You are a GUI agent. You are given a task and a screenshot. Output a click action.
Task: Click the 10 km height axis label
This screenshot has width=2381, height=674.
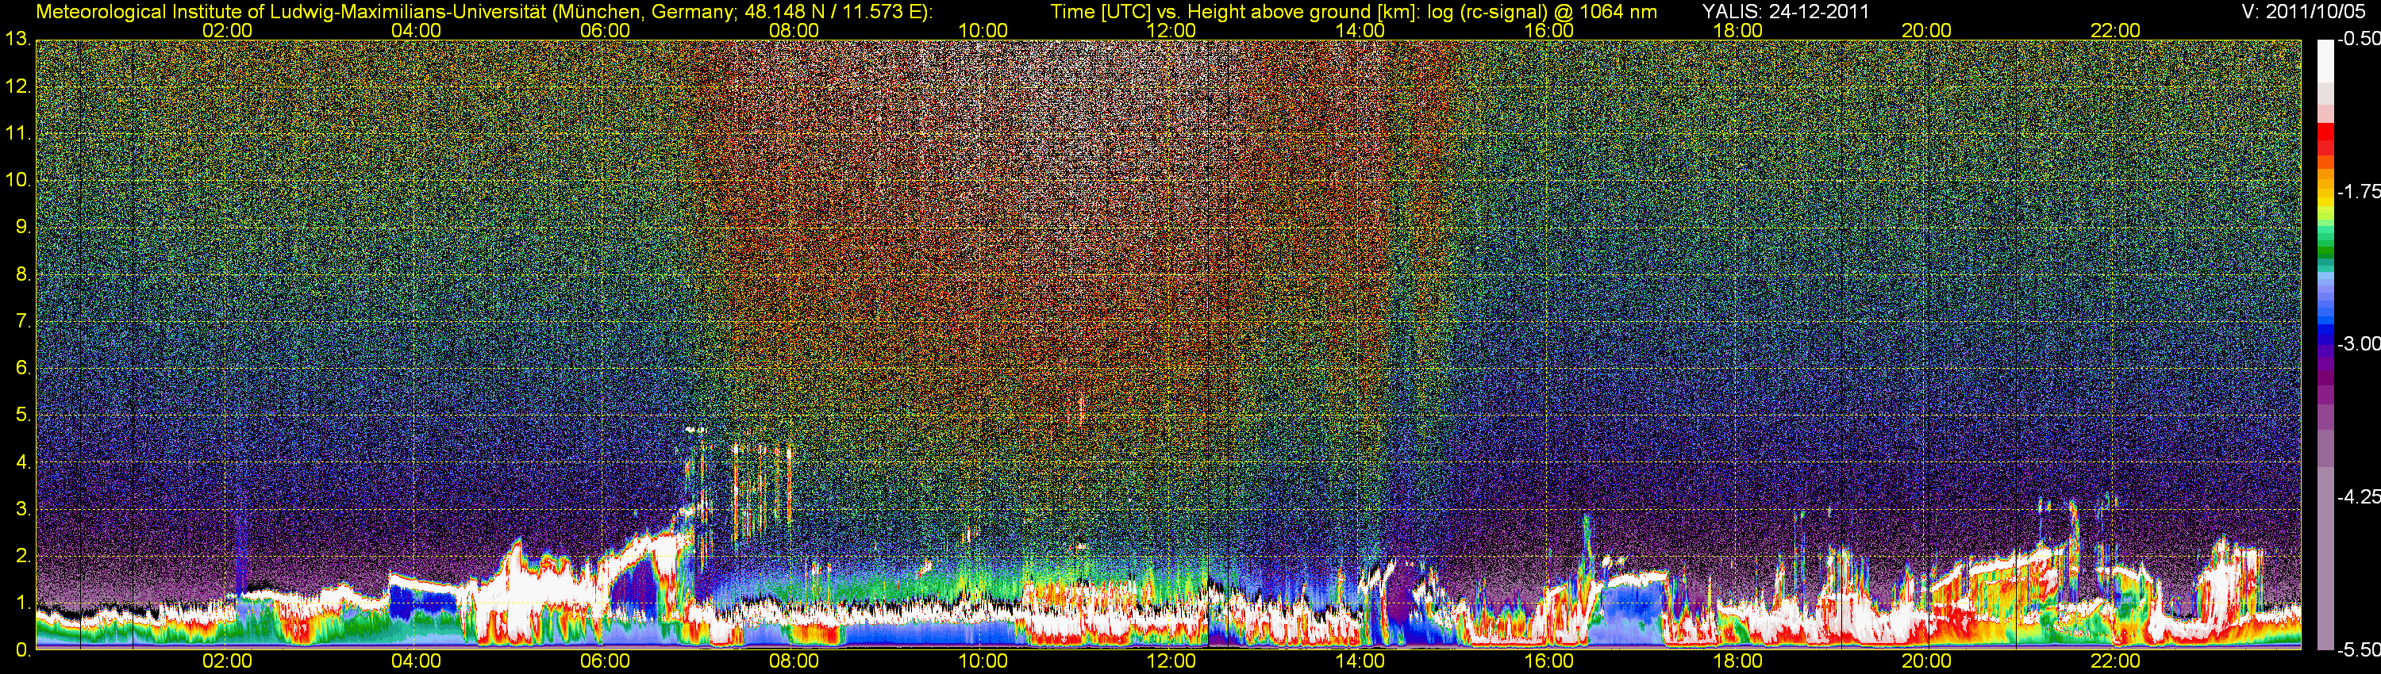click(x=17, y=181)
